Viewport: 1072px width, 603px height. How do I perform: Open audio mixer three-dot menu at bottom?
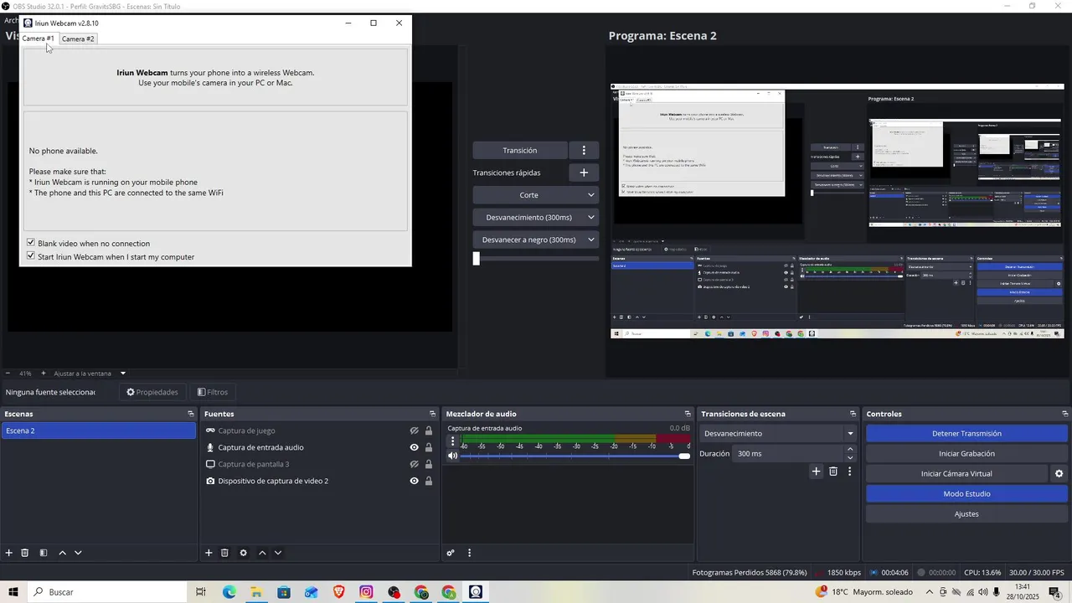tap(469, 553)
